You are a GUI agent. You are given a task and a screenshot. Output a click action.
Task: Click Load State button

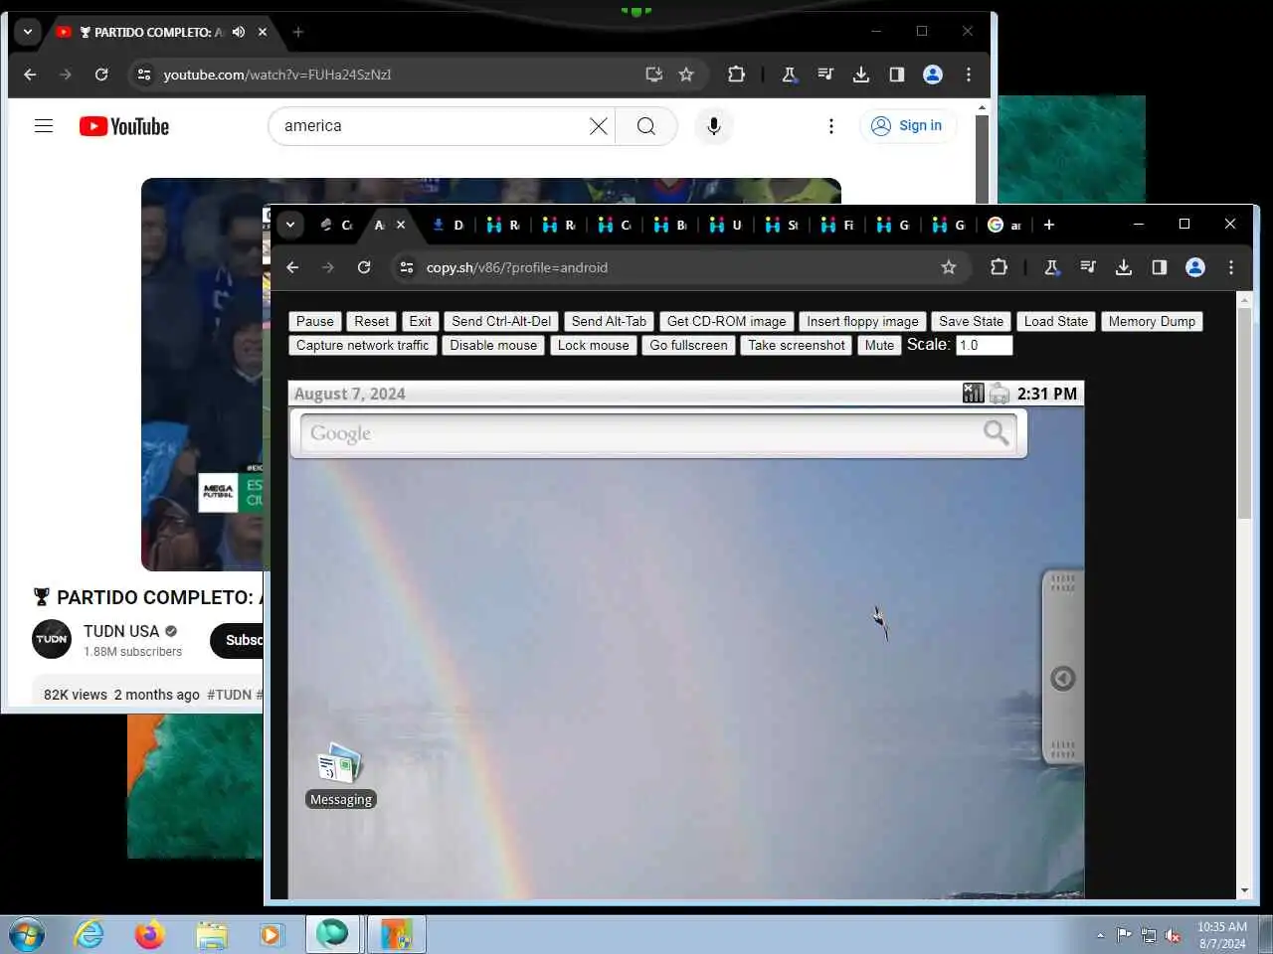point(1056,321)
